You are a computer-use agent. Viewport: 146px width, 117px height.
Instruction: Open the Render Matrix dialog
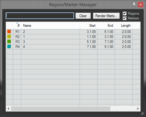tap(106, 16)
